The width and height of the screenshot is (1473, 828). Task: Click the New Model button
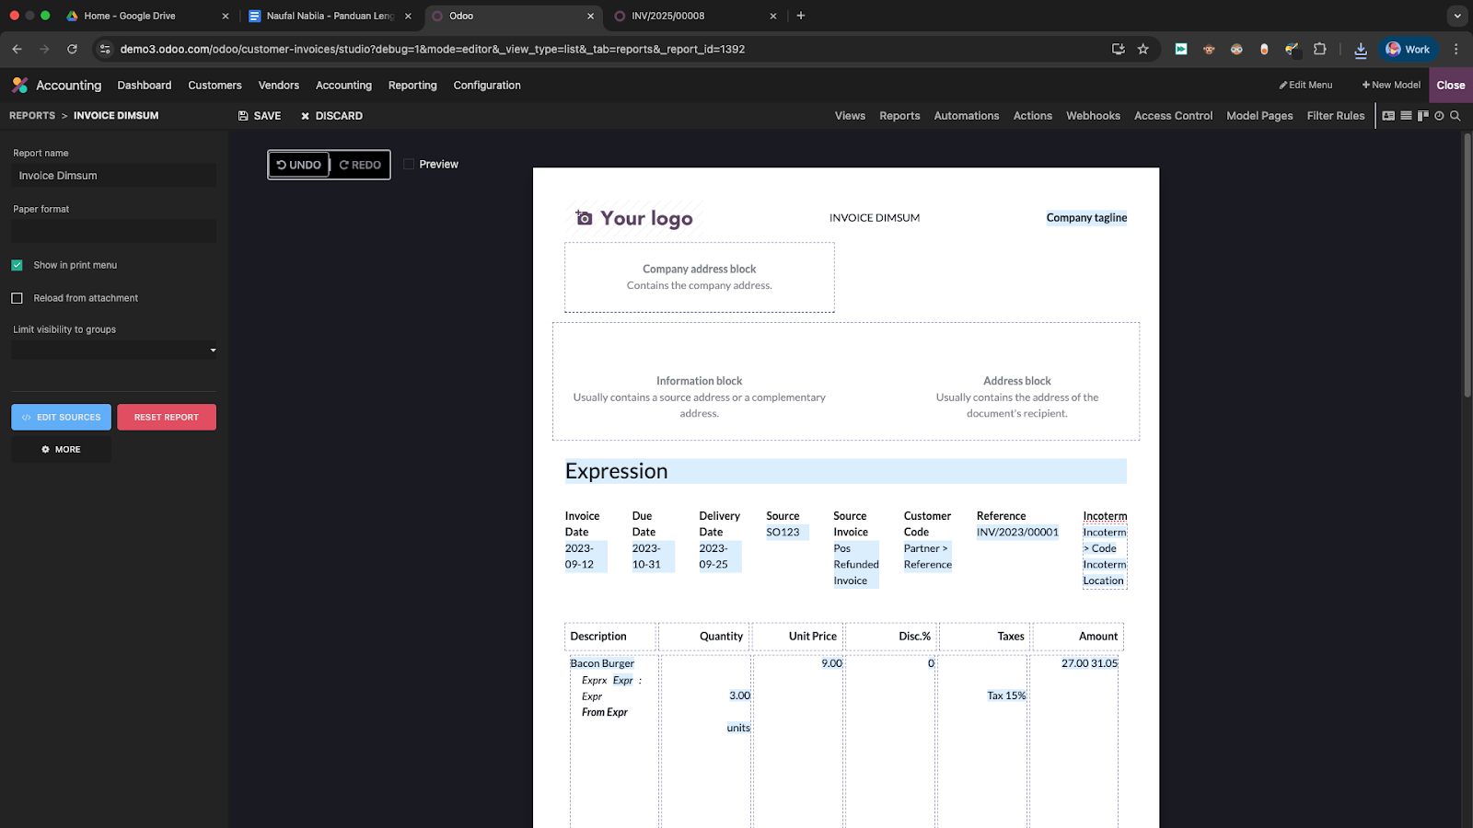(x=1391, y=85)
